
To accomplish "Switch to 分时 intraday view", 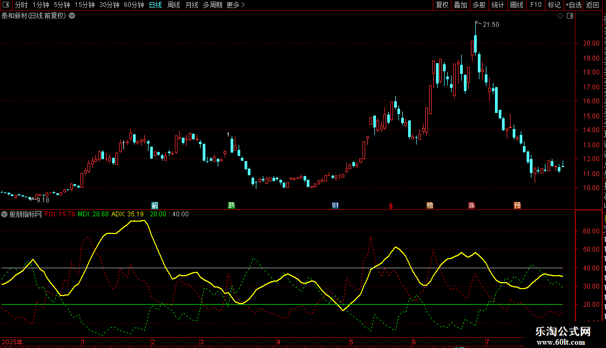I will [21, 5].
